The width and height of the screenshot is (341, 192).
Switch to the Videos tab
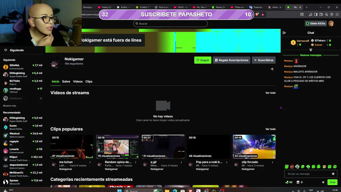78,82
